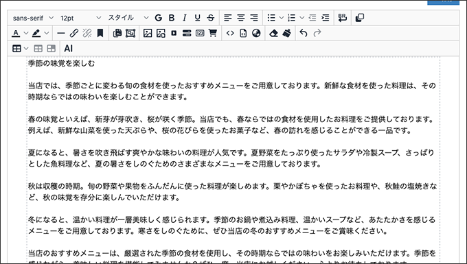Open the highlight color picker arrow

[47, 34]
